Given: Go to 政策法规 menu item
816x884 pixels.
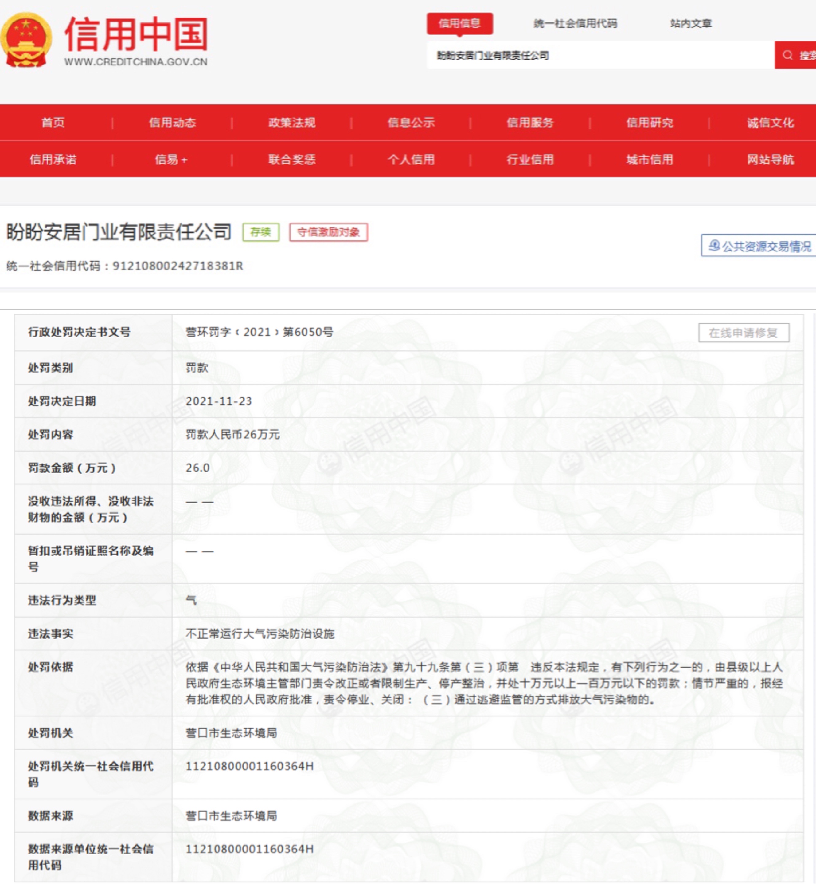Looking at the screenshot, I should point(292,122).
